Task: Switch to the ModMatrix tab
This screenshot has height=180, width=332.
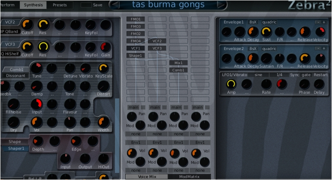Action: click(189, 177)
